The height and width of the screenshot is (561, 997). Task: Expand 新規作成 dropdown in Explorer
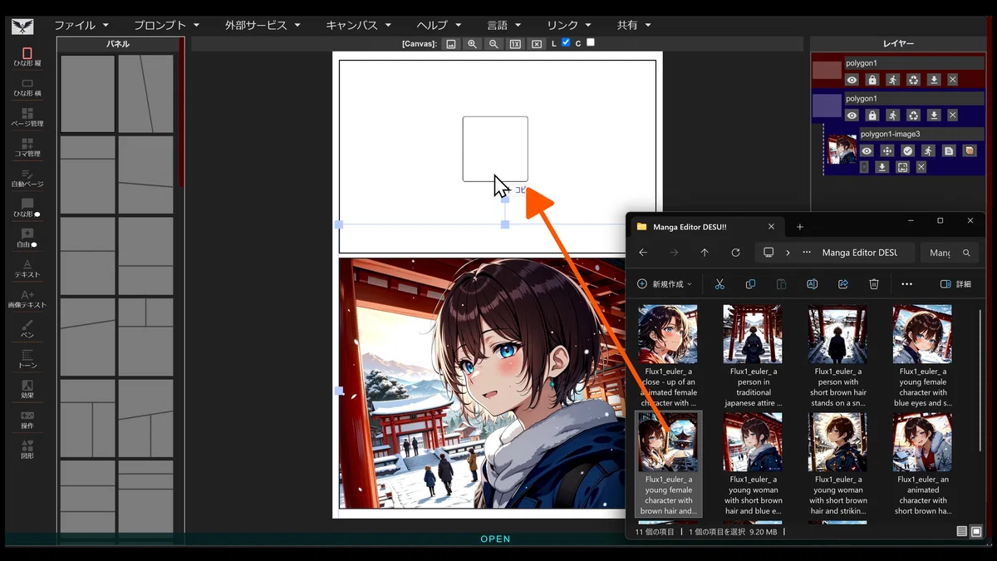(x=665, y=284)
